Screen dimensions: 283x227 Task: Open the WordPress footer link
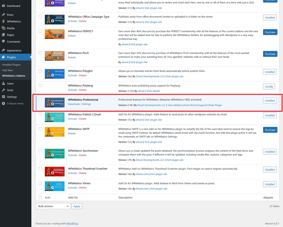click(72, 223)
